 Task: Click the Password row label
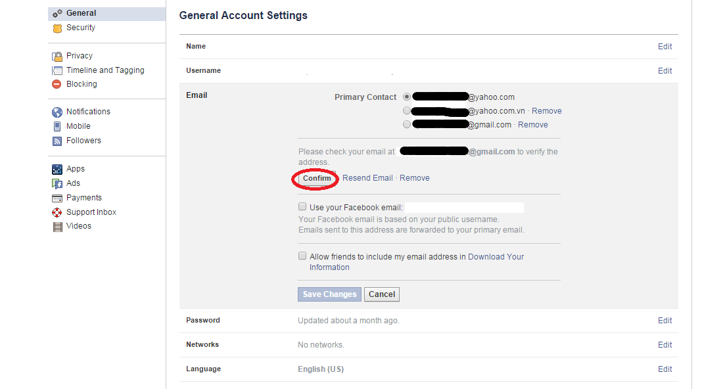pyautogui.click(x=203, y=320)
